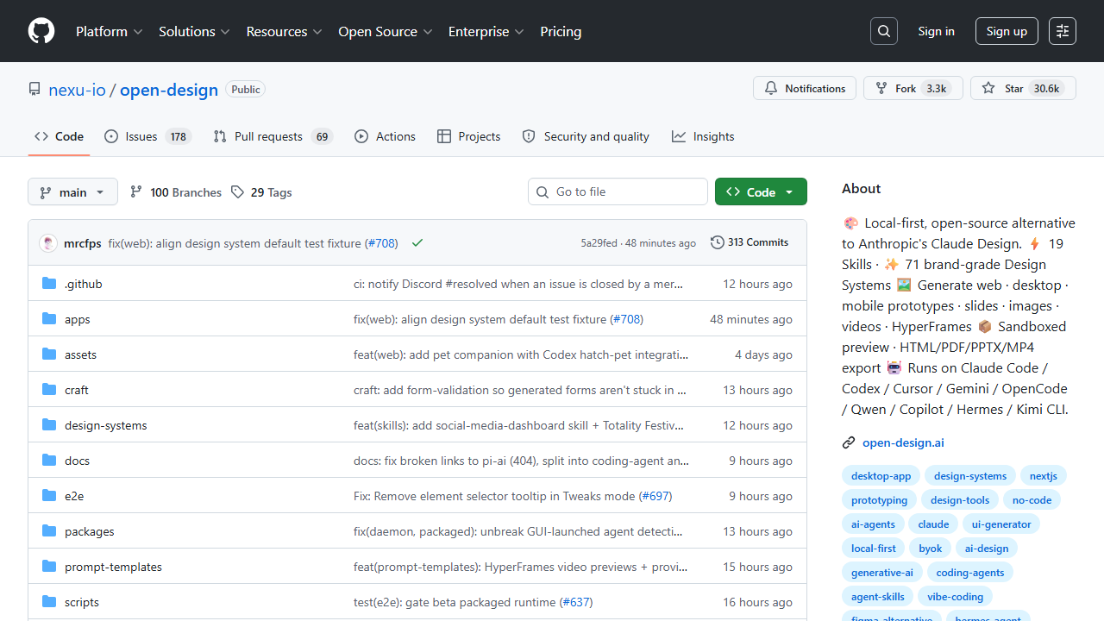Screen dimensions: 1104x621
Task: Click the apps folder icon
Action: [x=49, y=319]
